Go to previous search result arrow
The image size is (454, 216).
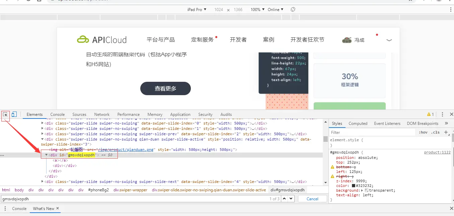click(284, 199)
